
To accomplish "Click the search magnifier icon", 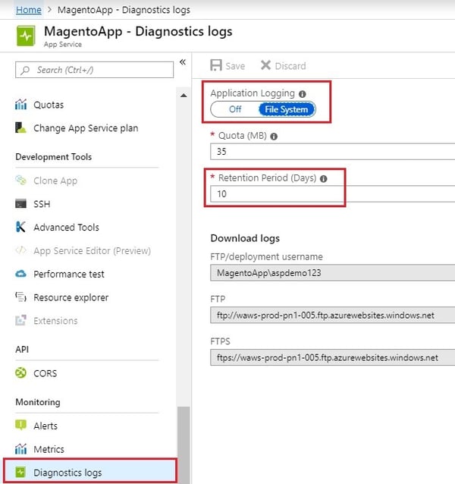I will point(25,70).
